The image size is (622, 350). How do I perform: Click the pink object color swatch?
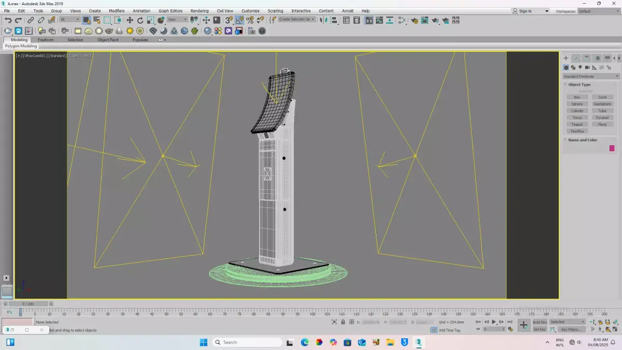[612, 148]
